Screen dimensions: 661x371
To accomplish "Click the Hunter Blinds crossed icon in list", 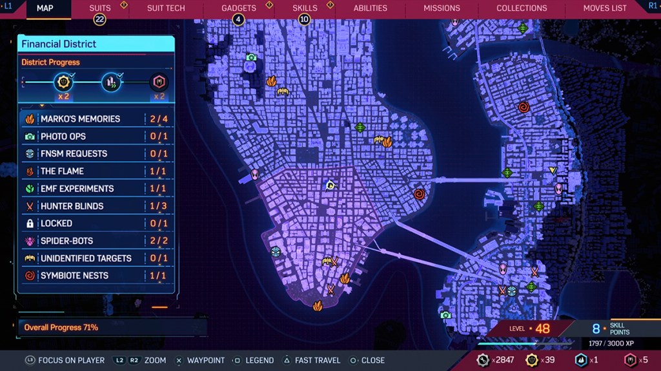I will pos(30,206).
